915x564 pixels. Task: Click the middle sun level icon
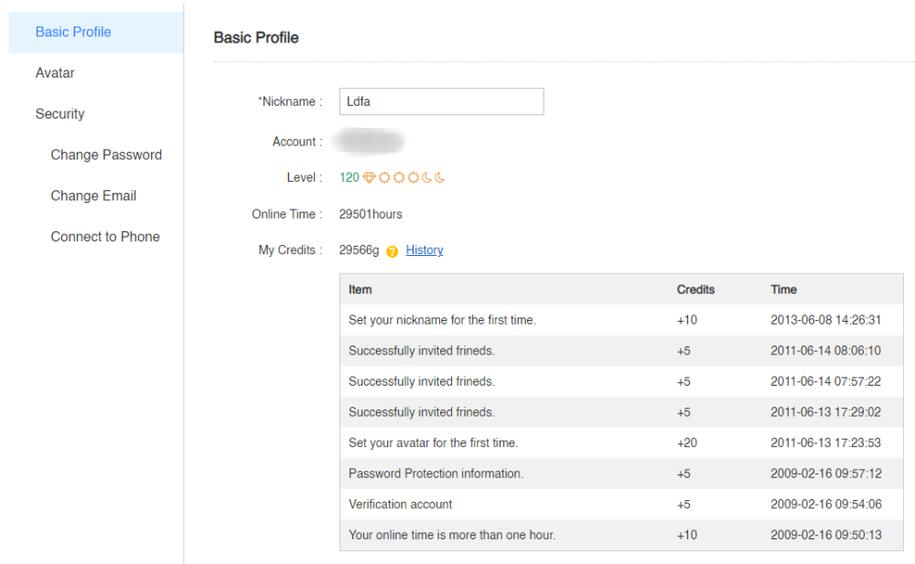398,177
